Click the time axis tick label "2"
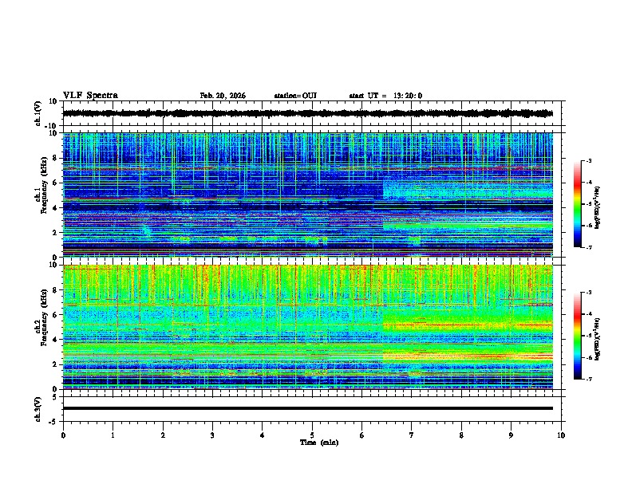This screenshot has width=632, height=488. (x=163, y=435)
